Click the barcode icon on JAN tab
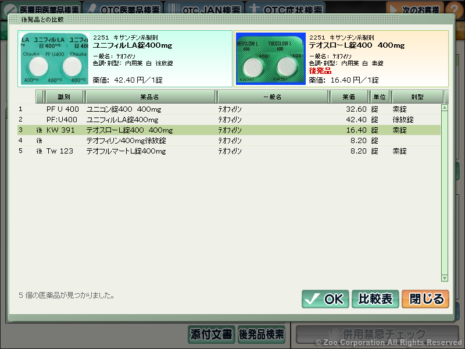Viewport: 465px width, 349px height. 173,9
